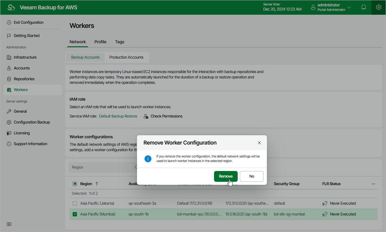Open the settings gear icon
This screenshot has height=232, width=386.
pyautogui.click(x=378, y=7)
